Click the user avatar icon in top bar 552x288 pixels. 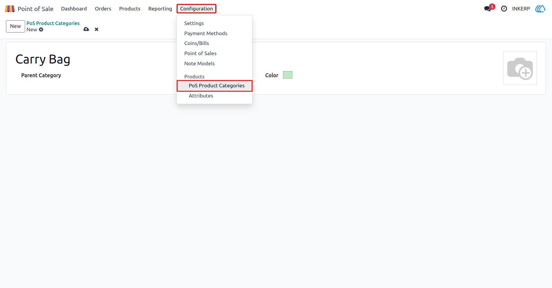coord(540,9)
